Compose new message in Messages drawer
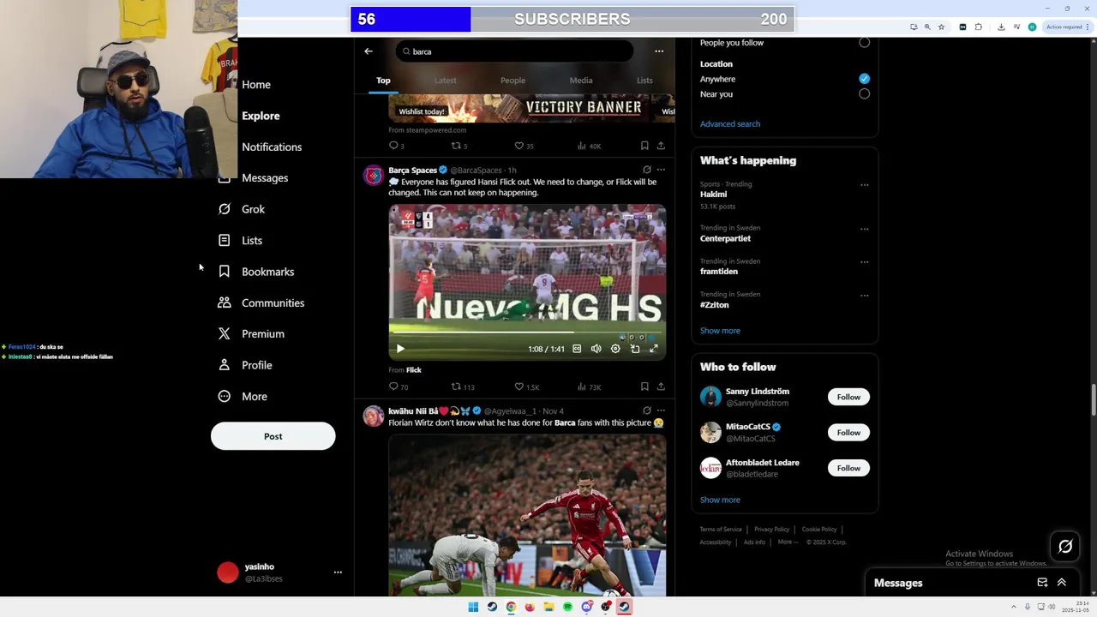The image size is (1097, 617). (1042, 583)
